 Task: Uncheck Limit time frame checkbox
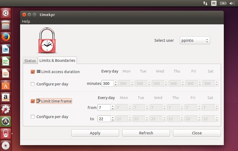[33, 101]
